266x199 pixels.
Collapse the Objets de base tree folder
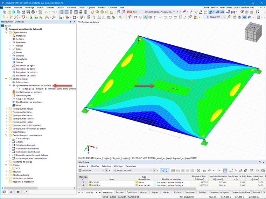click(6, 32)
